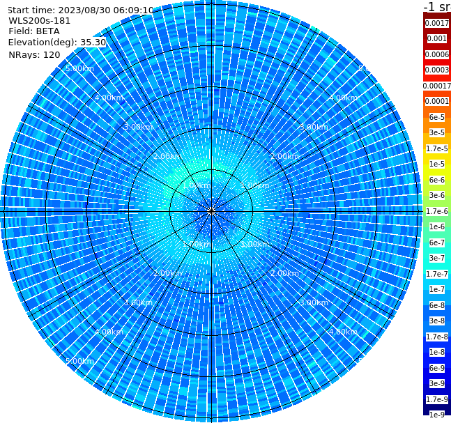Select the 1.7e-7 colorbar label
Image resolution: width=451 pixels, height=423 pixels.
[437, 274]
